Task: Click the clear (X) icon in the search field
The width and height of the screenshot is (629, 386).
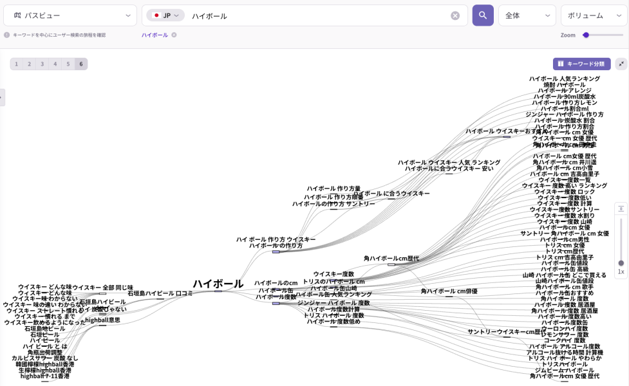Action: point(456,15)
